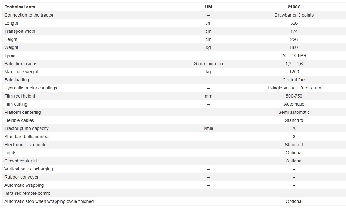Click the Tyres value "20 – 10 6PR"

(x=294, y=55)
